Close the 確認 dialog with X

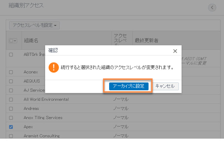(175, 51)
